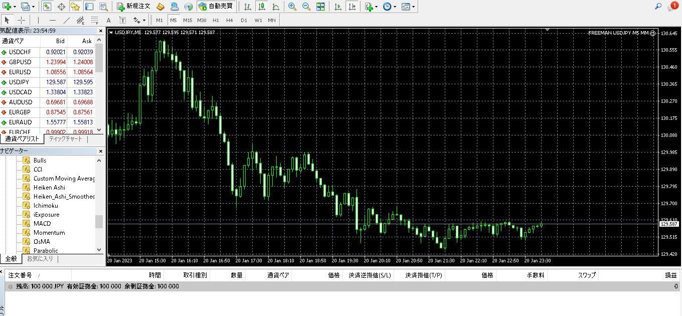Switch chart to line chart style
Screen dimensions: 682x316
point(276,7)
